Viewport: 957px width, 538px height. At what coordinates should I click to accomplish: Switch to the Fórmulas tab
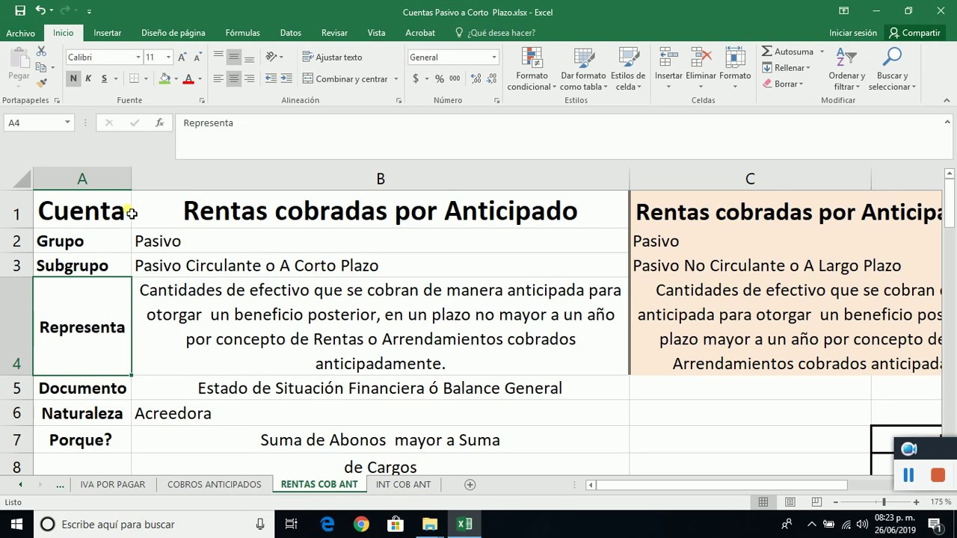tap(243, 33)
